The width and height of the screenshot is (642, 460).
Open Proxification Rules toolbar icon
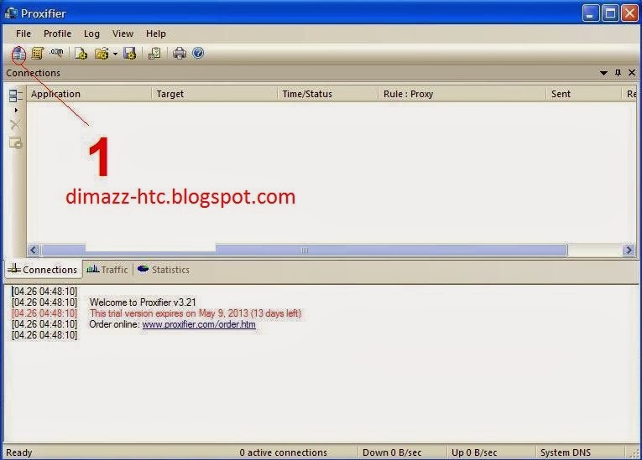[x=38, y=53]
